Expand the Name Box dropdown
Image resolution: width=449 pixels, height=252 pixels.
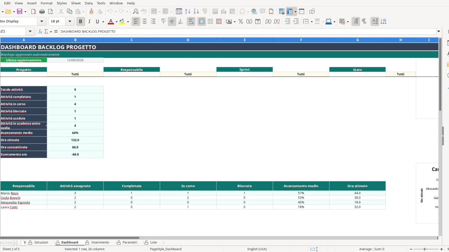30,31
